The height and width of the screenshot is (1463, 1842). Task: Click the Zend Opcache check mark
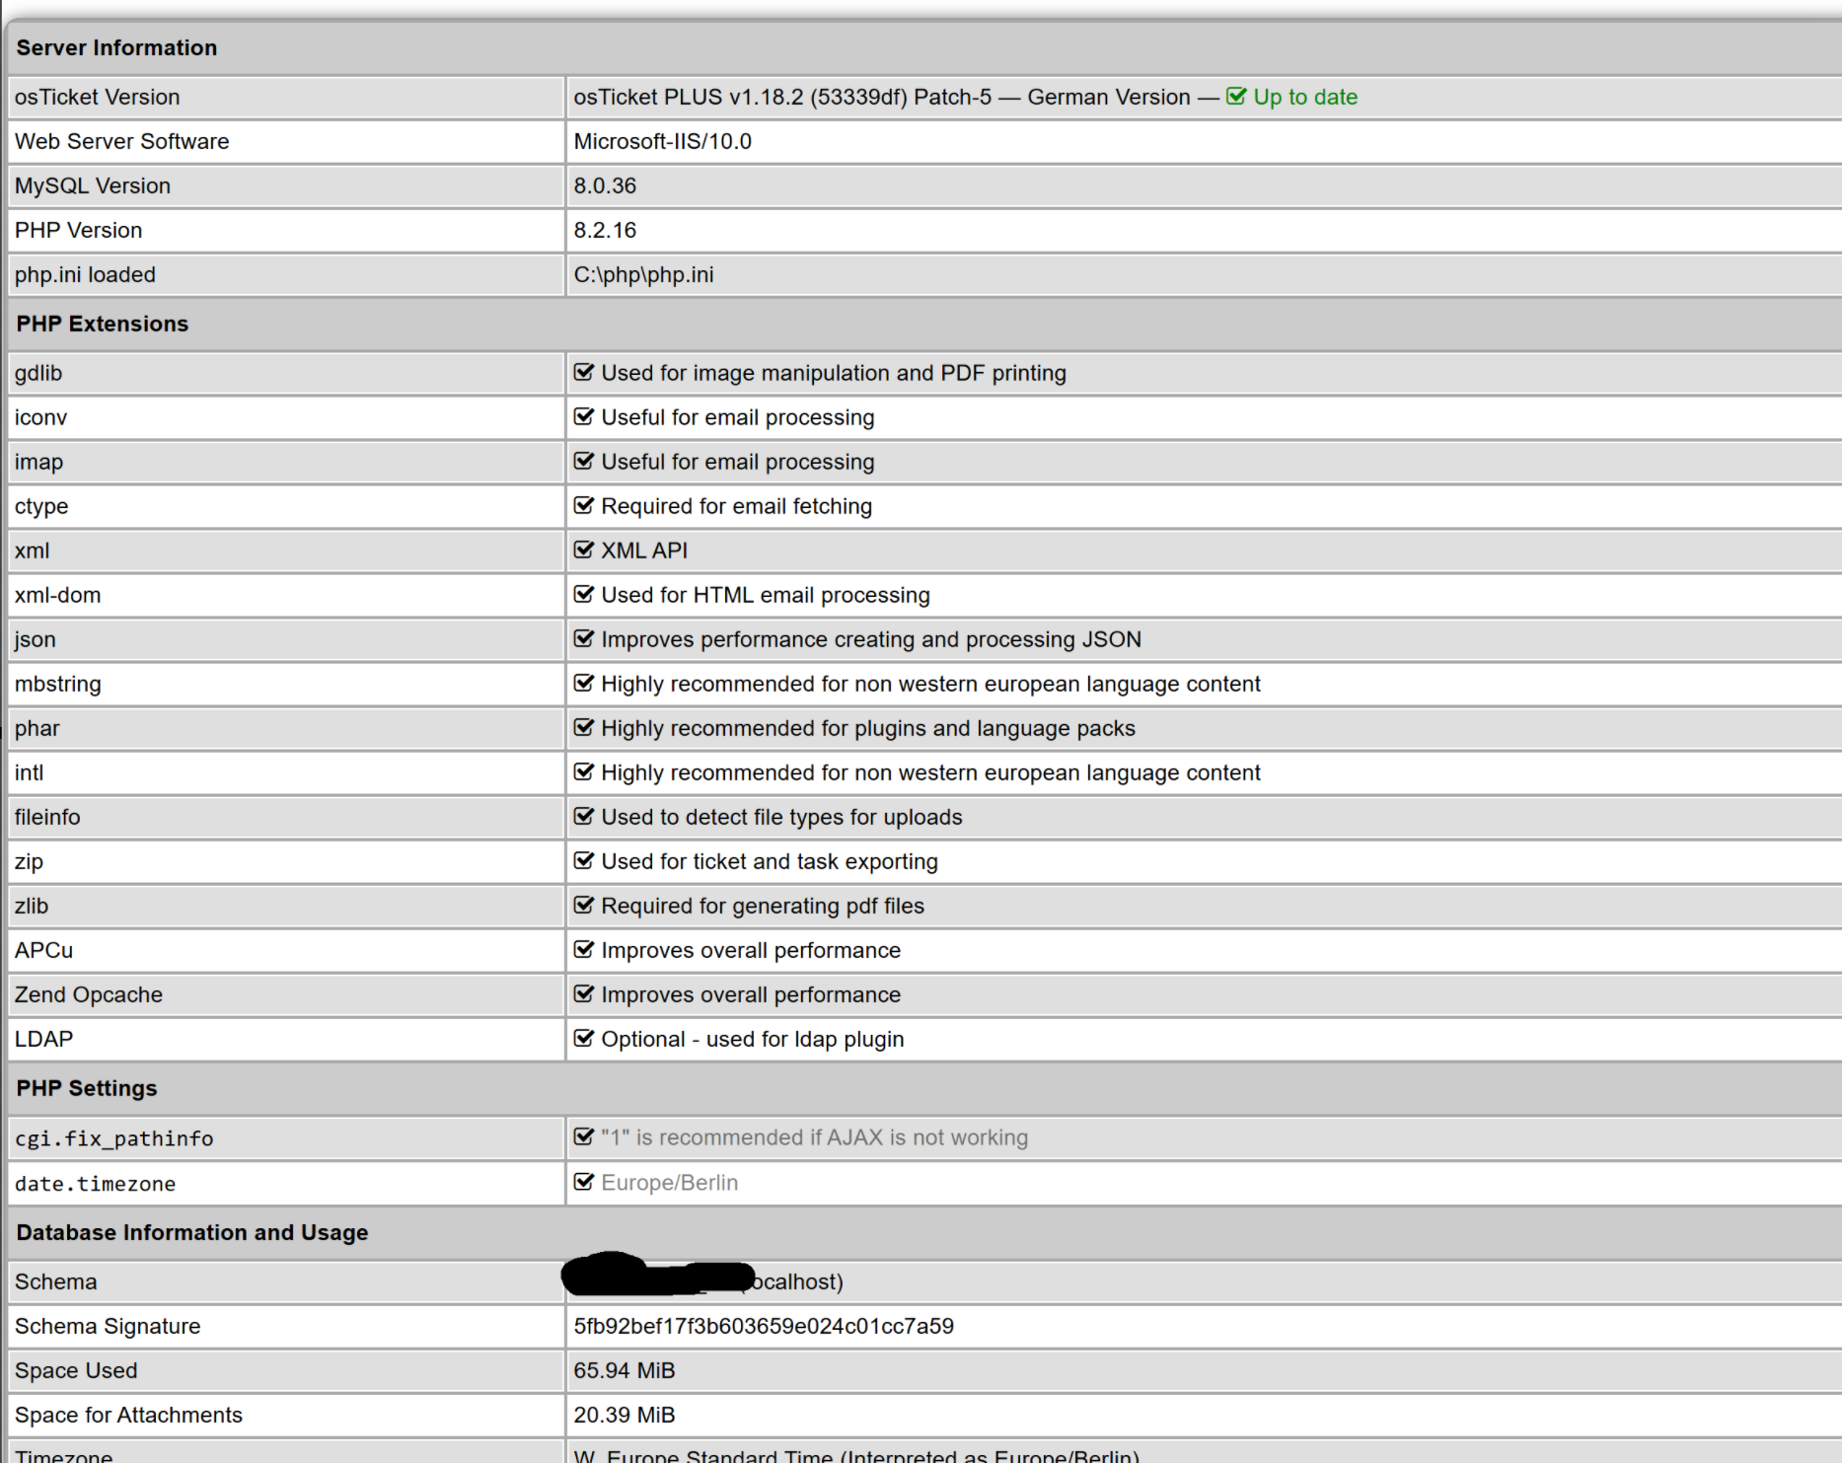(x=584, y=994)
